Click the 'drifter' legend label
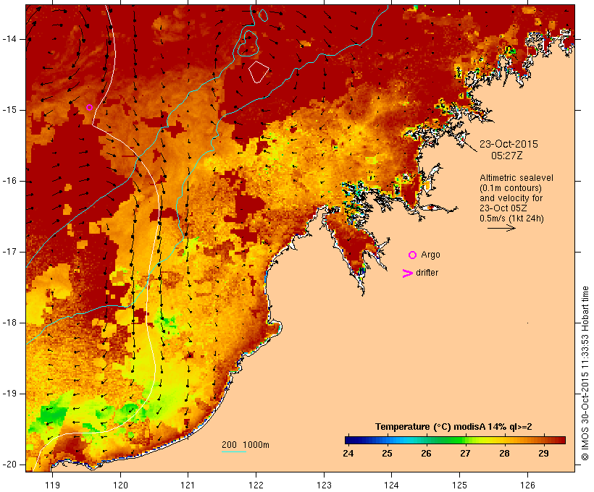The height and width of the screenshot is (492, 594). (427, 273)
